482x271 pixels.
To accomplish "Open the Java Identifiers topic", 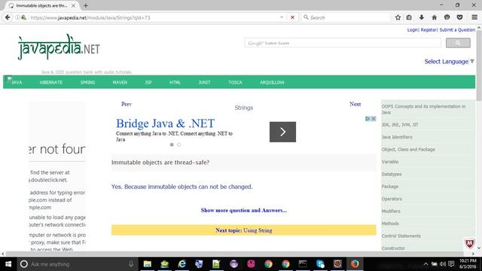I will point(397,137).
